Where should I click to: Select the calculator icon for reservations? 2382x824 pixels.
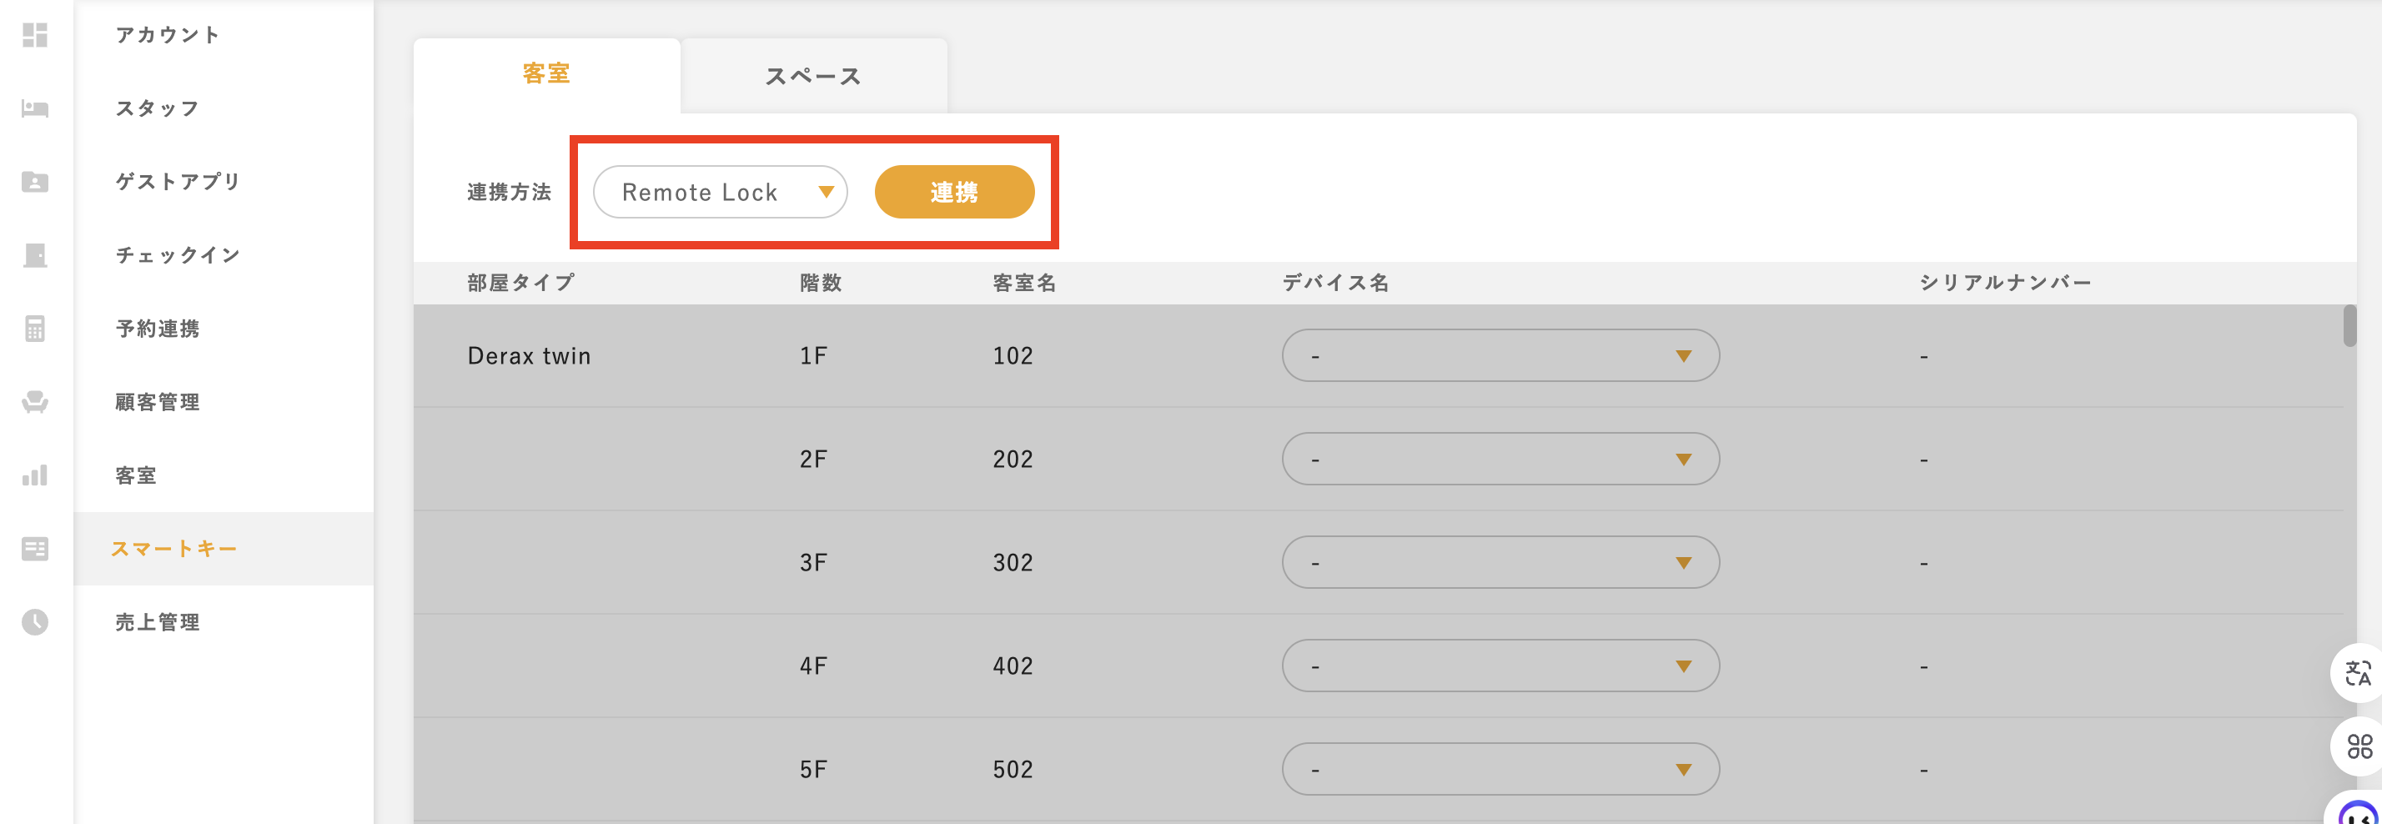[34, 329]
